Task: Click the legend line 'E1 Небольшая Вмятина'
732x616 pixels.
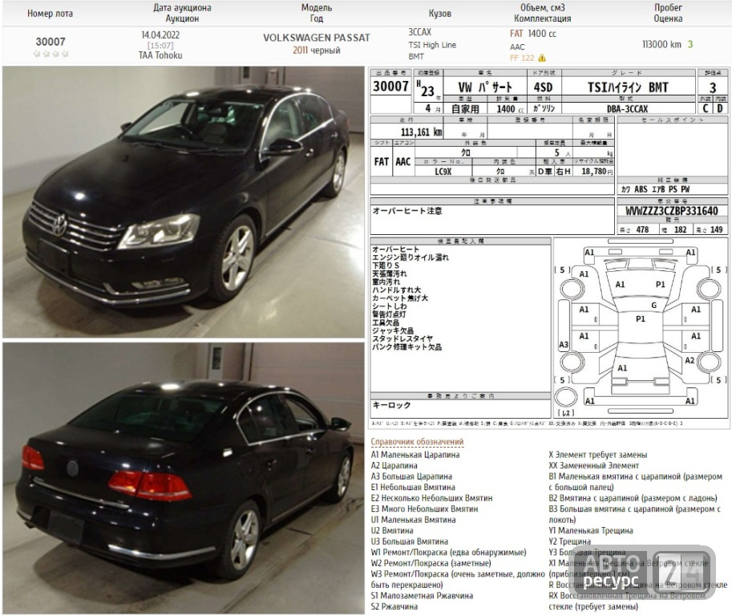Action: [413, 487]
